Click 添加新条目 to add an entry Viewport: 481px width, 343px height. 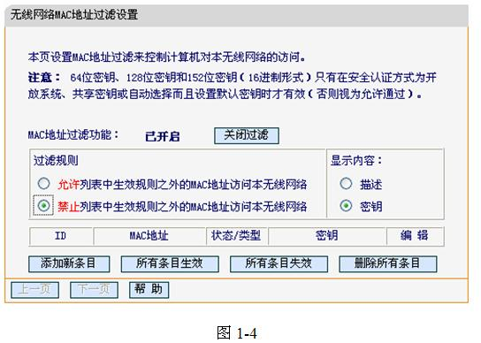pos(69,263)
